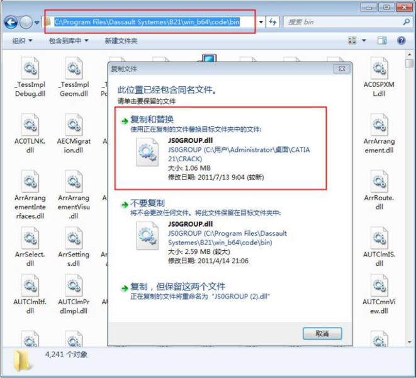Screen dimensions: 416x378
Task: Expand the address bar history dropdown
Action: click(x=261, y=22)
